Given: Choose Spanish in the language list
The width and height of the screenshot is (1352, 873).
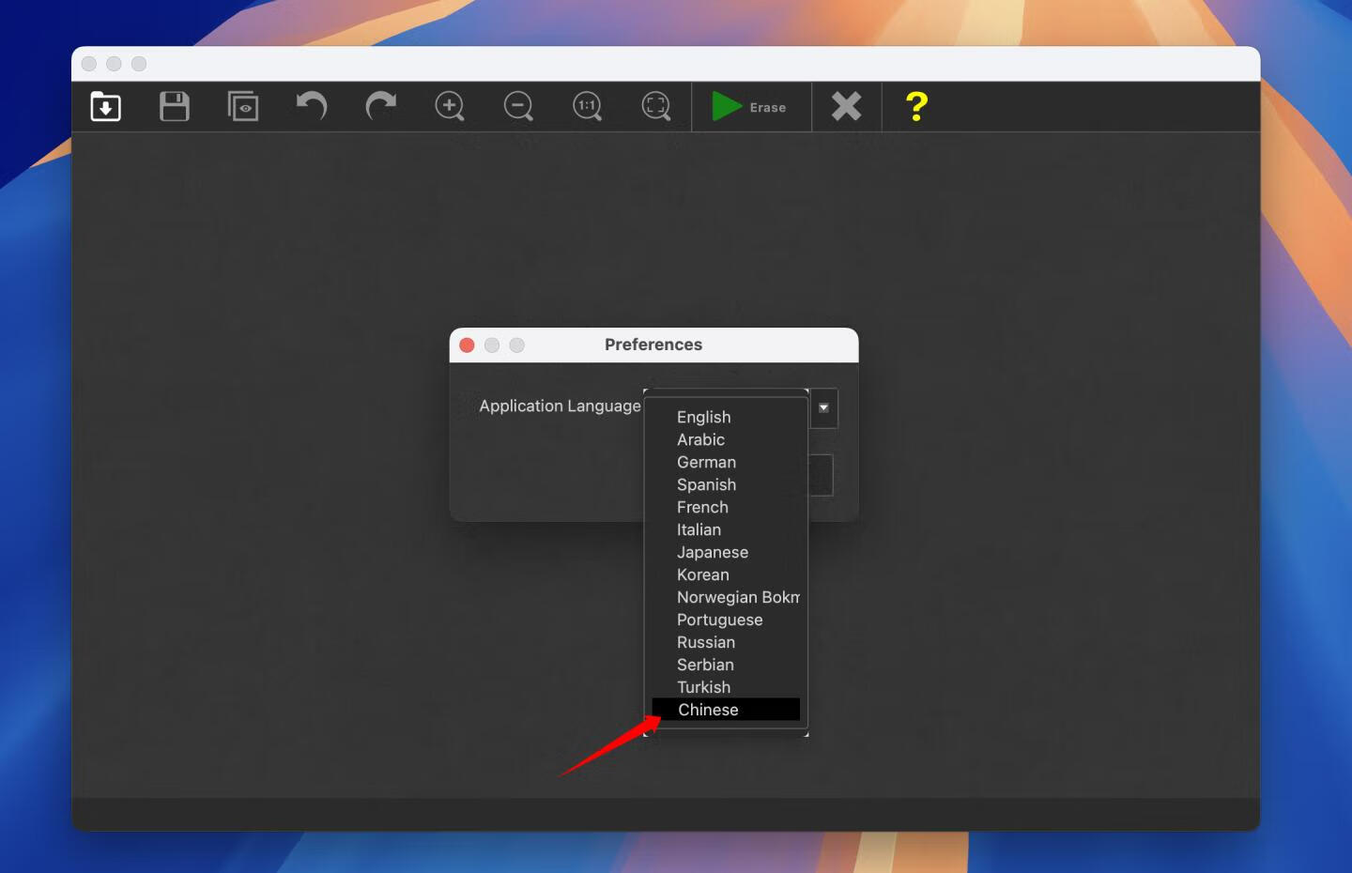Looking at the screenshot, I should coord(726,484).
